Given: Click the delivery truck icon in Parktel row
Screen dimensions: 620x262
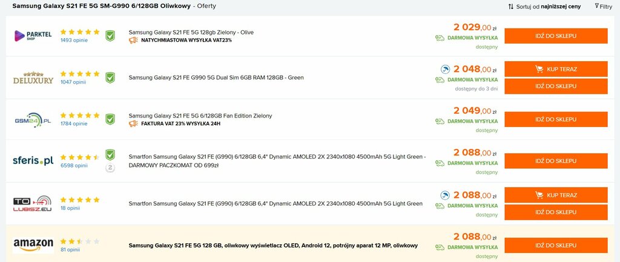Looking at the screenshot, I should (440, 38).
